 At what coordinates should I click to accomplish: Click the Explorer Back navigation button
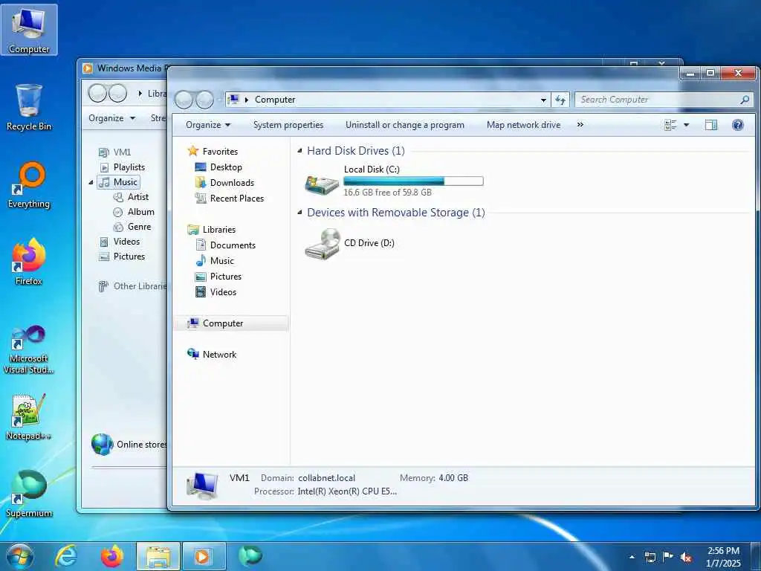184,100
